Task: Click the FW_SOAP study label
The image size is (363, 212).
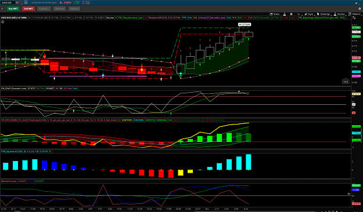Action: click(x=14, y=89)
